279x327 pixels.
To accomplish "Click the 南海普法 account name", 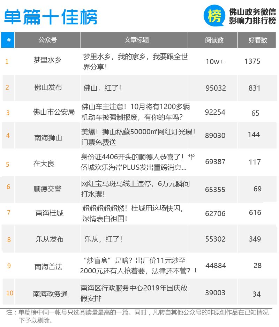I will 48,267.
